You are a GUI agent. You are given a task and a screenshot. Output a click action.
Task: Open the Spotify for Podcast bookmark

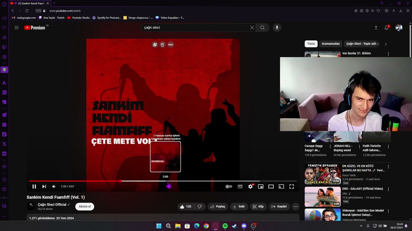click(107, 18)
